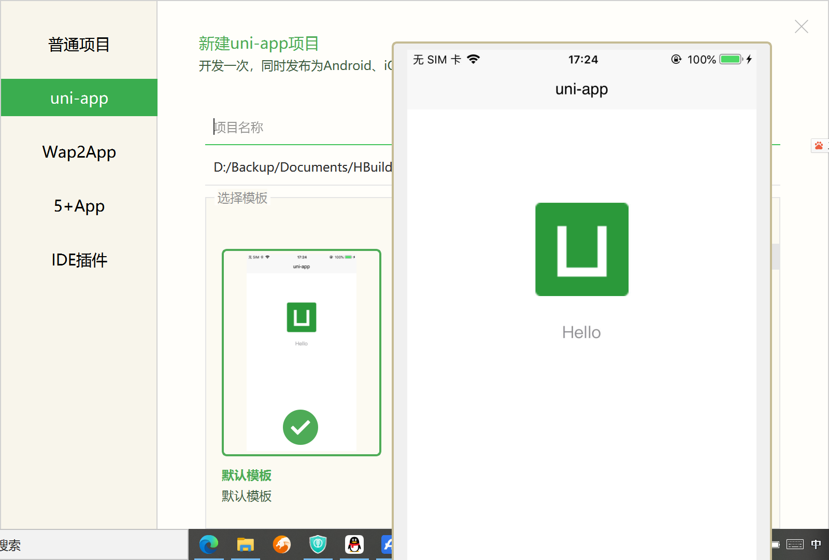Select the 默认模板 template thumbnail
The height and width of the screenshot is (560, 829).
[302, 353]
